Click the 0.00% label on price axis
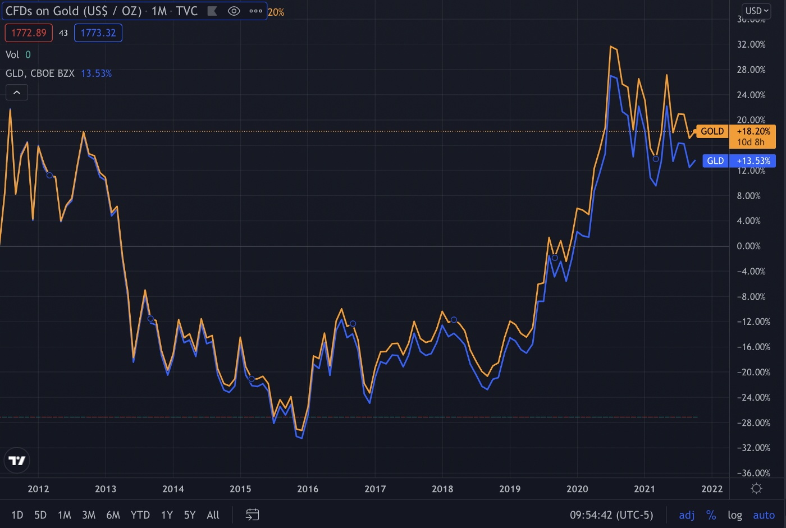786x528 pixels. (x=749, y=246)
